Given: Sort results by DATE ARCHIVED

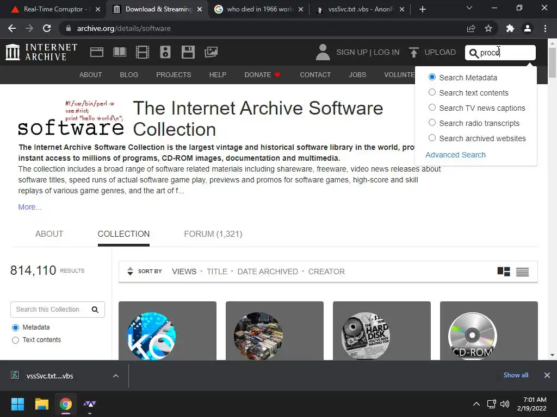Looking at the screenshot, I should click(x=268, y=271).
